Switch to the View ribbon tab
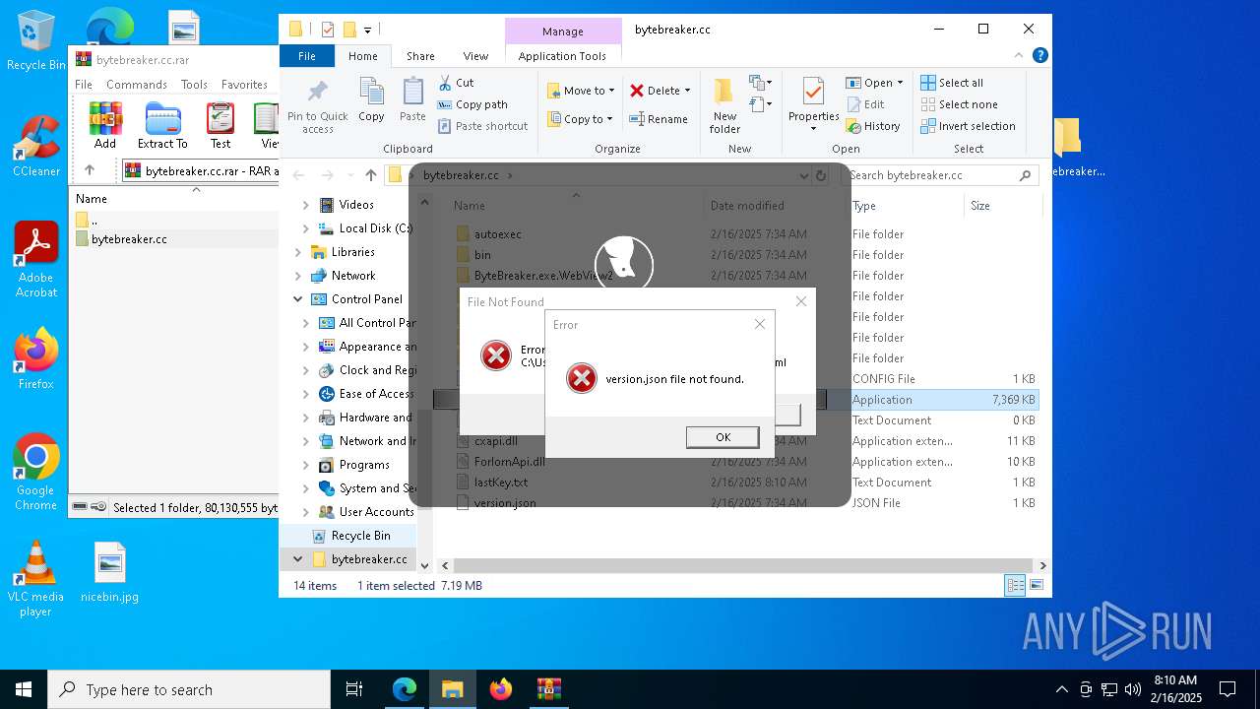This screenshot has height=709, width=1260. tap(475, 56)
